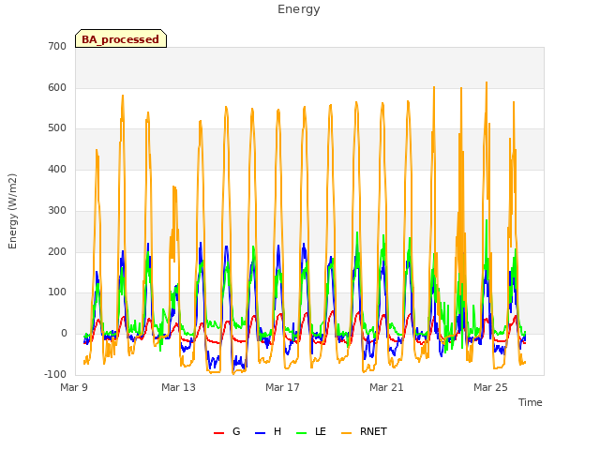Click the Energy chart title
Viewport: 600px width, 450px height.
(x=299, y=9)
